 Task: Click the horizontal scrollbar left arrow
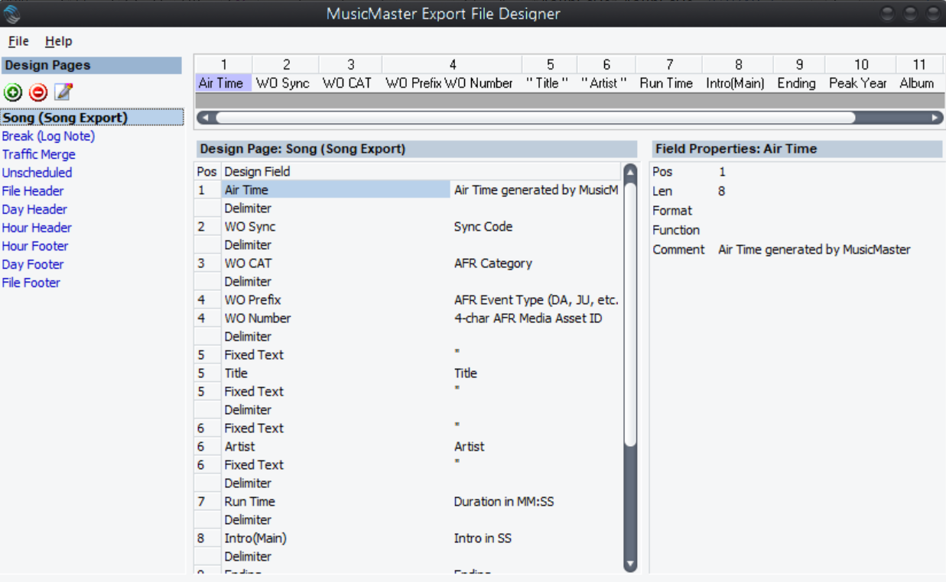coord(203,118)
